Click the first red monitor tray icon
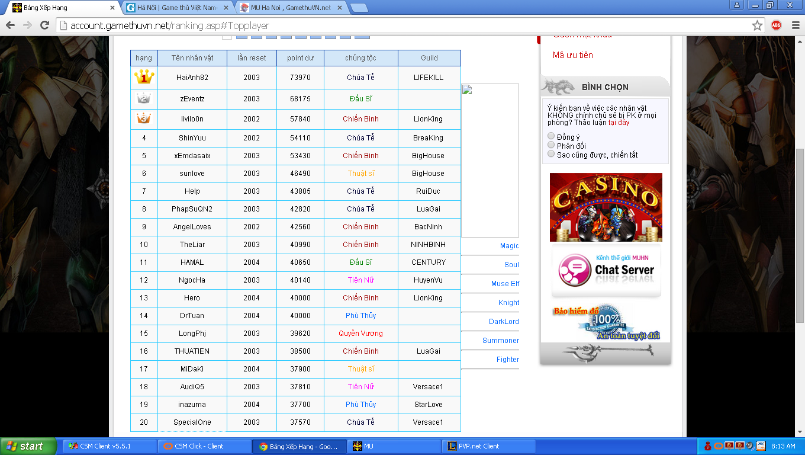 (x=729, y=446)
